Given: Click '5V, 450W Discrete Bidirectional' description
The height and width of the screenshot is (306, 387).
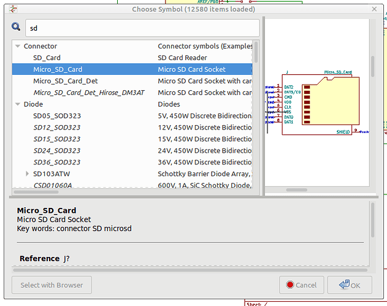Looking at the screenshot, I should (x=205, y=116).
